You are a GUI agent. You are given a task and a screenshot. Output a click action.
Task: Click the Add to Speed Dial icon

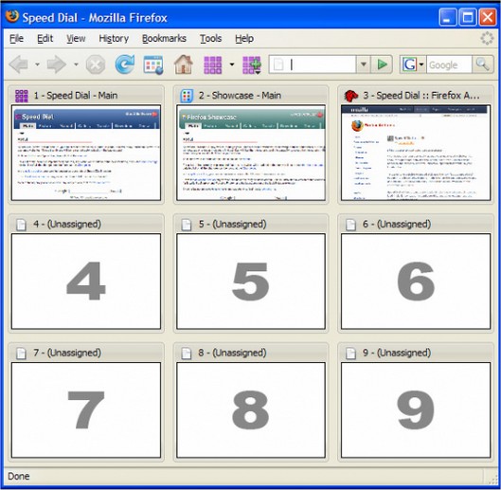pyautogui.click(x=252, y=65)
